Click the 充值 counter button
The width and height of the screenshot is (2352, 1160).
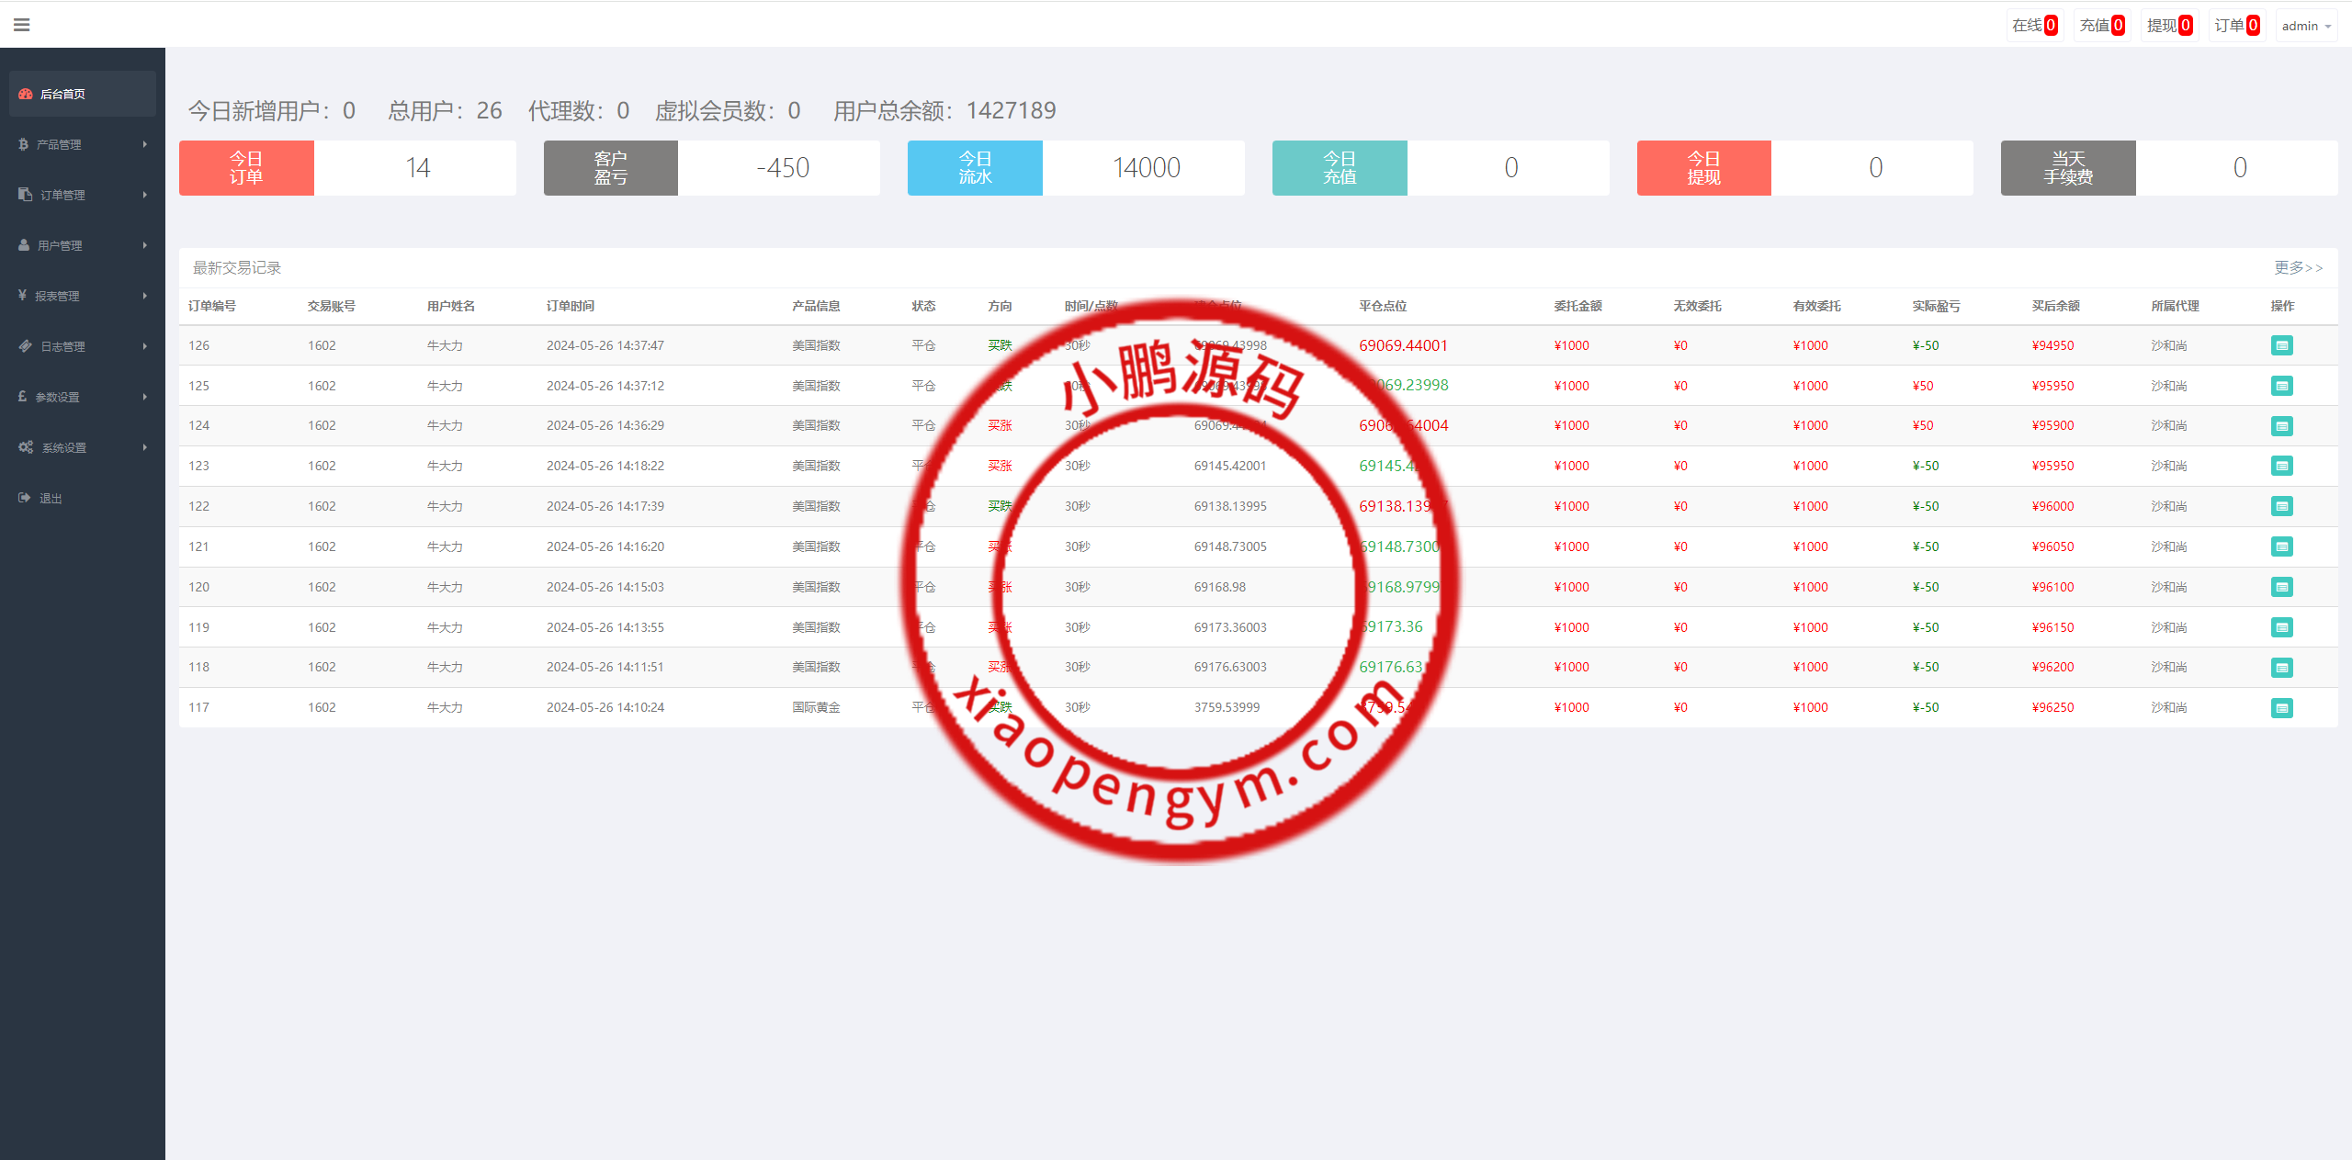pyautogui.click(x=2101, y=26)
